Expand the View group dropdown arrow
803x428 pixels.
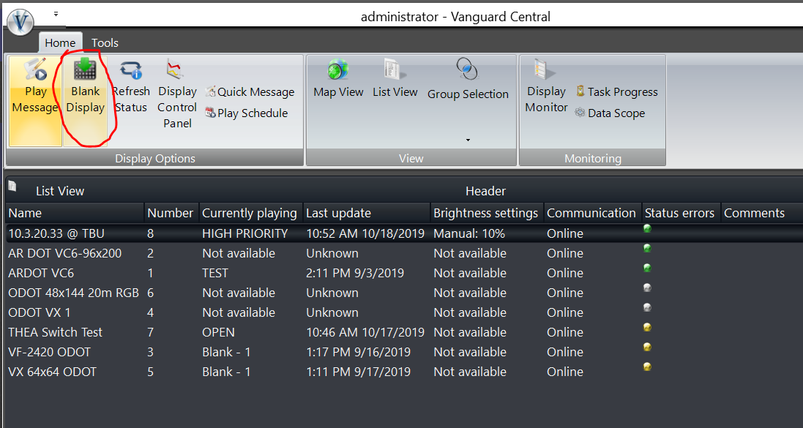click(468, 140)
